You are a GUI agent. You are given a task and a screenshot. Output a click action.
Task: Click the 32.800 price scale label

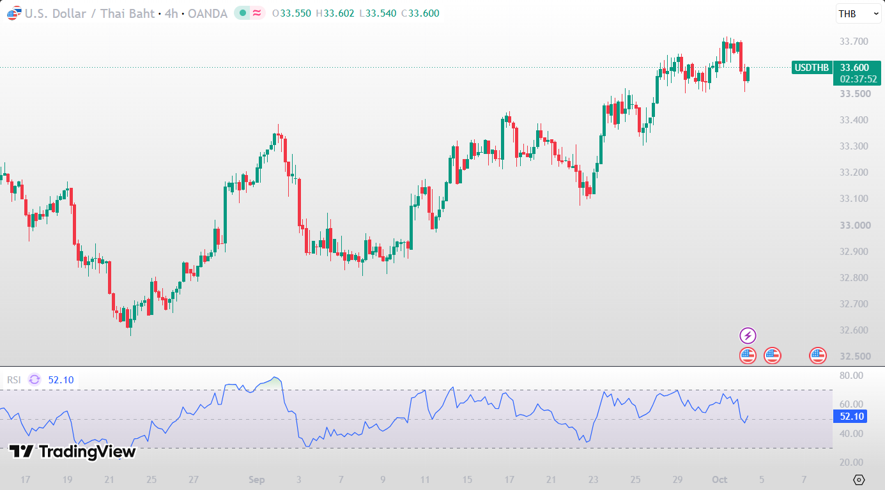pyautogui.click(x=853, y=277)
